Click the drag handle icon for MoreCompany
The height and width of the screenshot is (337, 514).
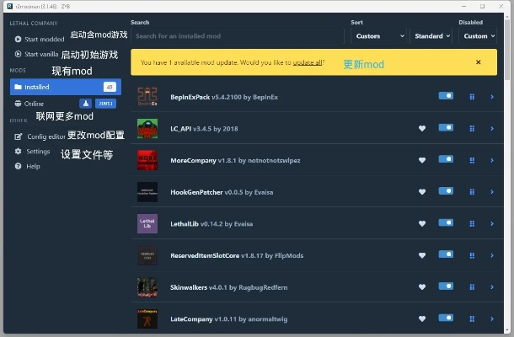coord(472,160)
